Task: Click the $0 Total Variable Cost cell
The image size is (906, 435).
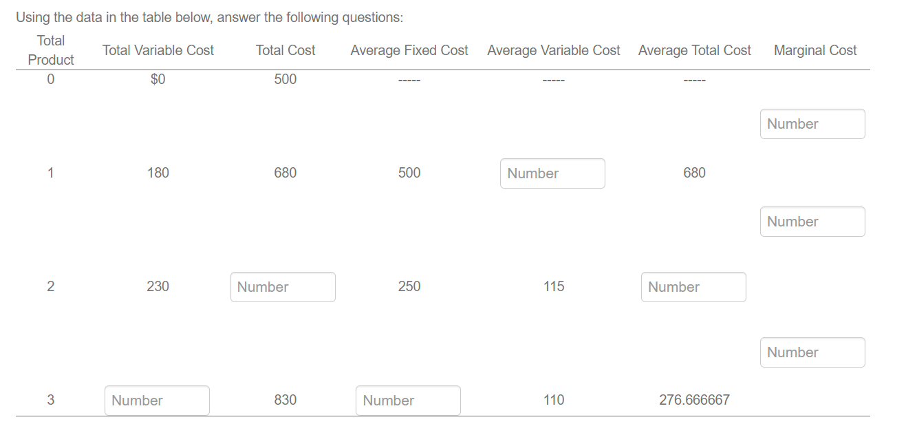Action: pyautogui.click(x=158, y=78)
